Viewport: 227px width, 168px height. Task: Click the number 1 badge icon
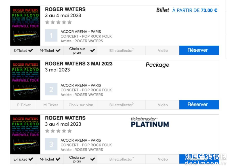(51, 35)
